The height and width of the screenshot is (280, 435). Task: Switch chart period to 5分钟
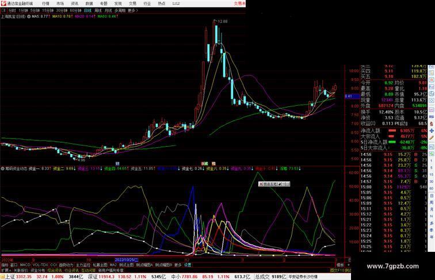tap(35, 10)
